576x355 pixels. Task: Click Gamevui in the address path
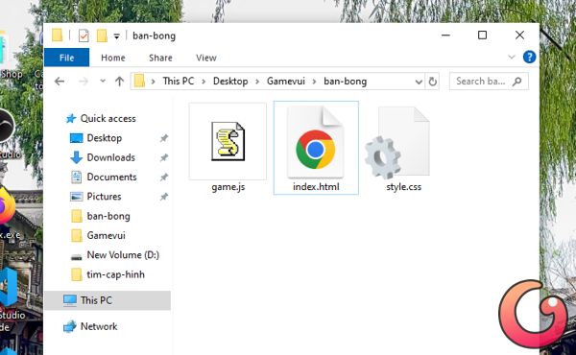285,82
